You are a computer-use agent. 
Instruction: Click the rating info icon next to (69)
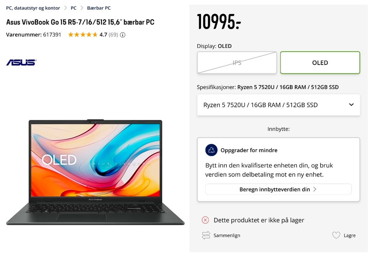pyautogui.click(x=123, y=35)
